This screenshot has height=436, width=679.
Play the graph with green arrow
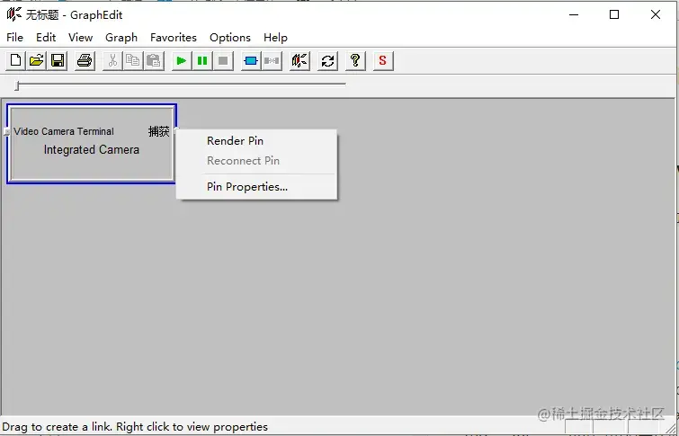point(182,60)
